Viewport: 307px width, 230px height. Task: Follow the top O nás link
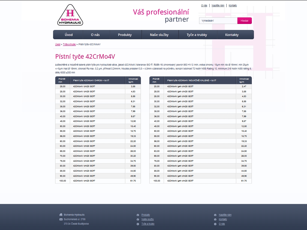204,5
